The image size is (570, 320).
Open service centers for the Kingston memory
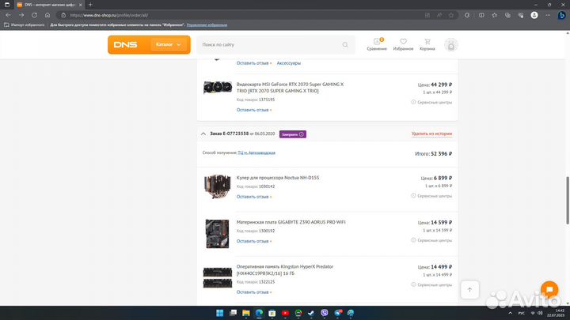[x=431, y=284]
